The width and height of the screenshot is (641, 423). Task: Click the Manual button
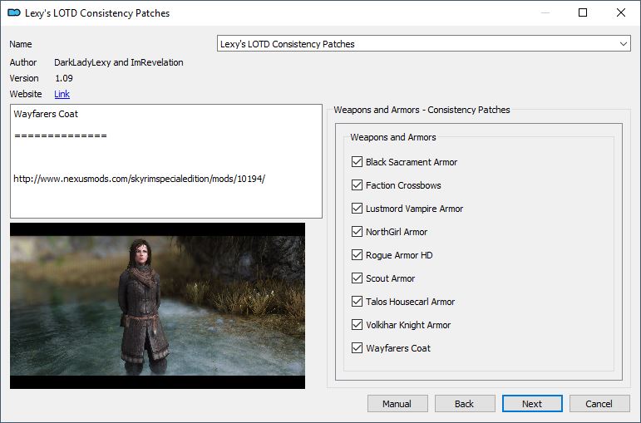pyautogui.click(x=397, y=404)
